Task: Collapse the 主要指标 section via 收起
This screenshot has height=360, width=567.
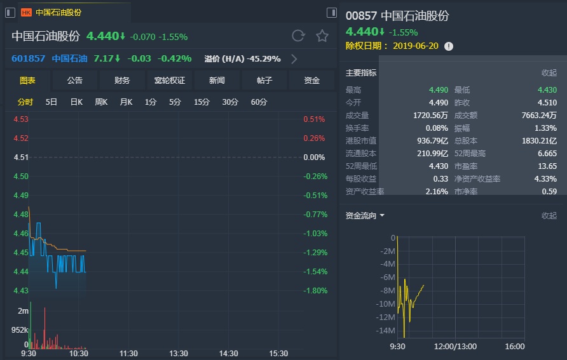Action: (549, 72)
